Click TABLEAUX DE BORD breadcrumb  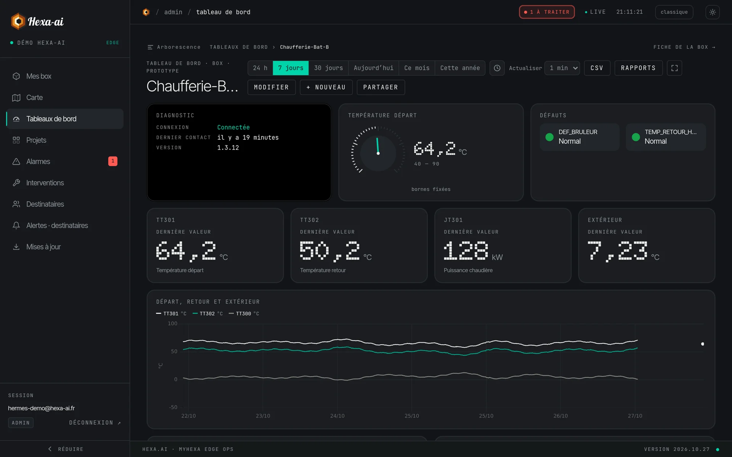click(x=239, y=47)
